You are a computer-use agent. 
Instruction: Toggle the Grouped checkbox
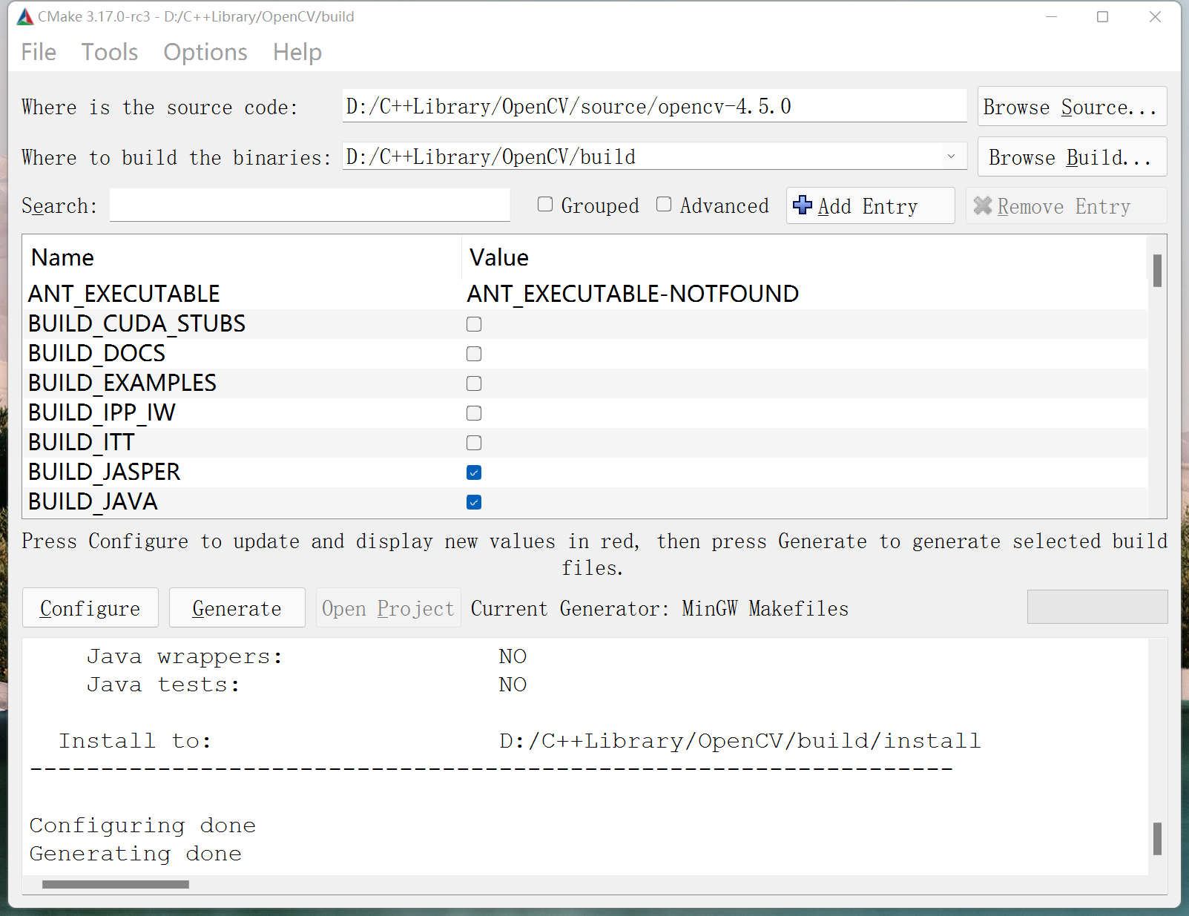click(545, 205)
